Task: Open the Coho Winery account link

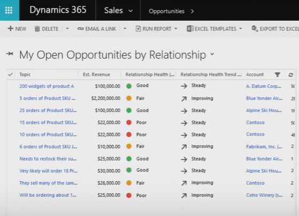Action: (x=264, y=195)
